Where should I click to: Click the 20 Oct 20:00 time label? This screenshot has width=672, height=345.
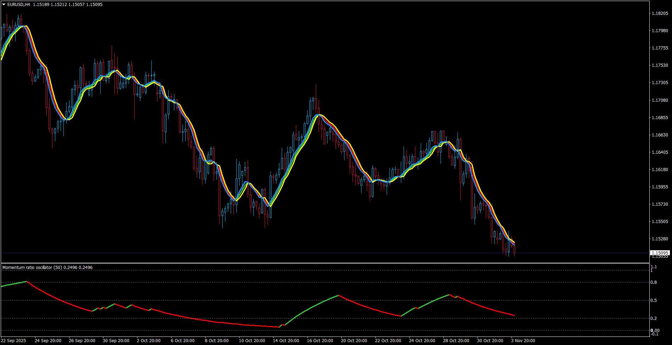coord(354,341)
